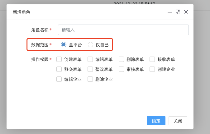Screen dimensions: 210x134
Task: Click the 新增角色 dialog title
Action: (21, 12)
